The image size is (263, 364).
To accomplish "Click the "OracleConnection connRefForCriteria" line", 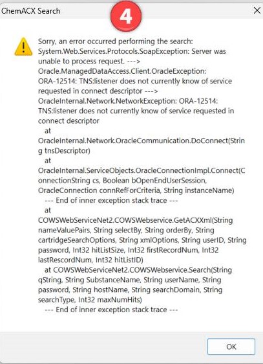I will [136, 190].
